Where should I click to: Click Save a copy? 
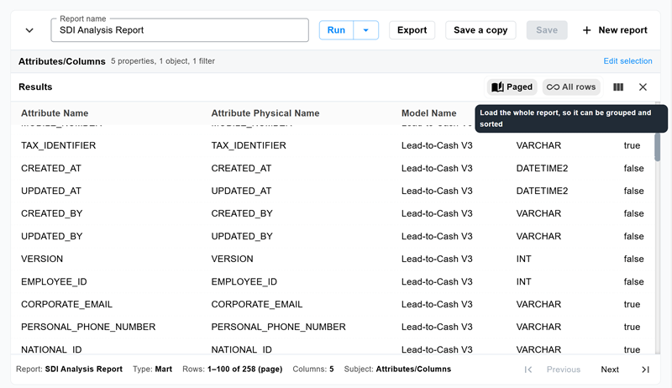pyautogui.click(x=480, y=30)
